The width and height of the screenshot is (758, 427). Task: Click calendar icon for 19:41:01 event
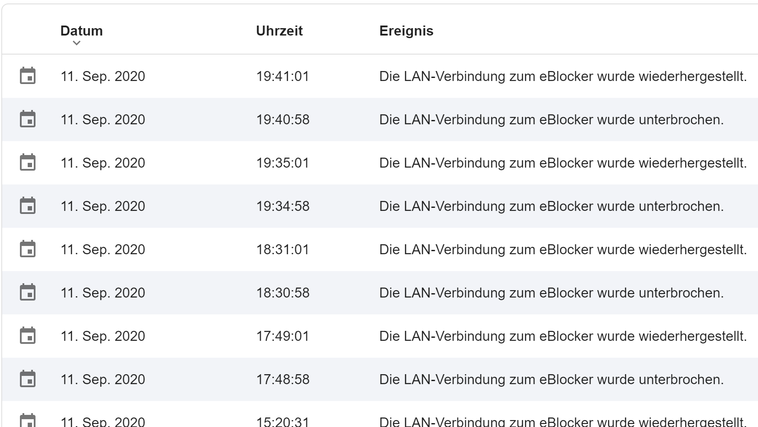[28, 76]
